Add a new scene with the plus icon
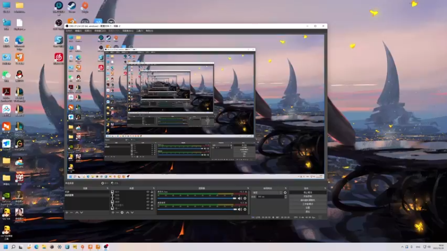 (x=66, y=213)
